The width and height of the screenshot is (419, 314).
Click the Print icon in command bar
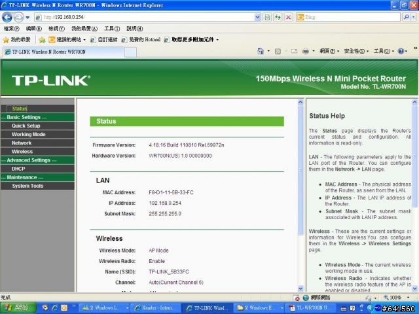pos(306,51)
